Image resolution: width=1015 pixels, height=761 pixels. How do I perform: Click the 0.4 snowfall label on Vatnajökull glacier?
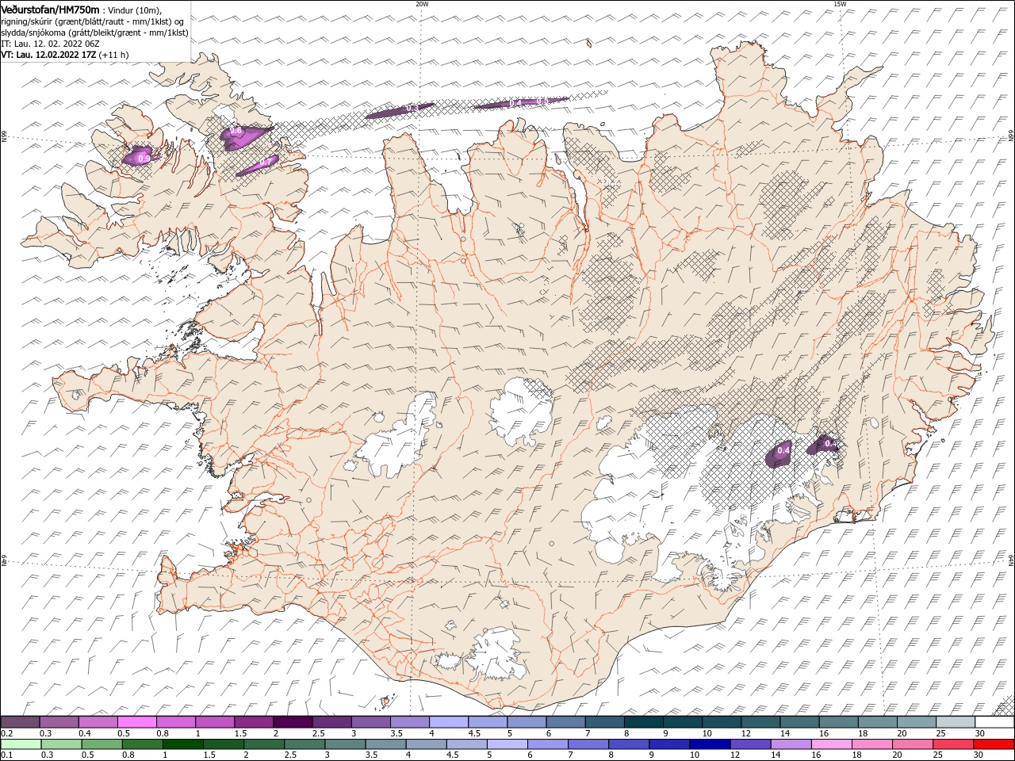point(783,450)
